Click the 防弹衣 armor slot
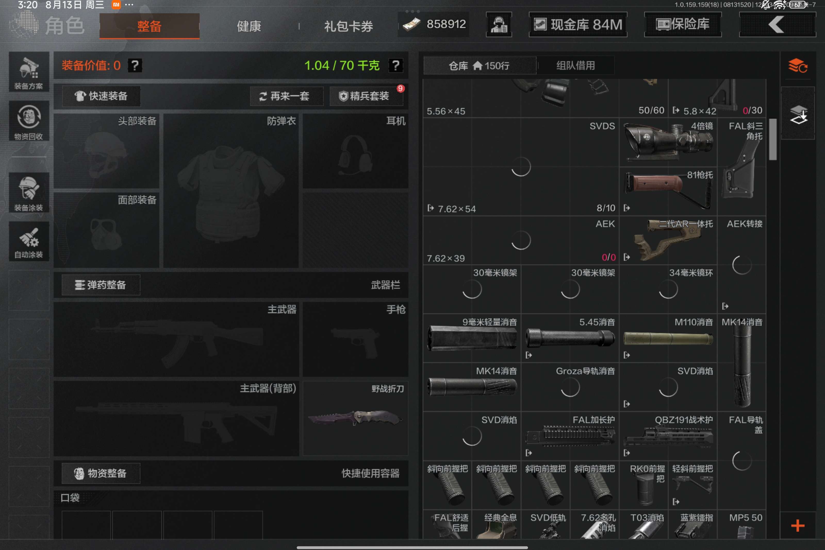Screen dimensions: 825x550 tap(231, 191)
